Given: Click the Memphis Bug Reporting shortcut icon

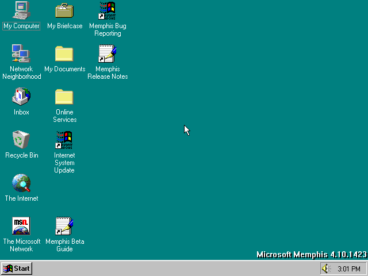Looking at the screenshot, I should point(108,10).
